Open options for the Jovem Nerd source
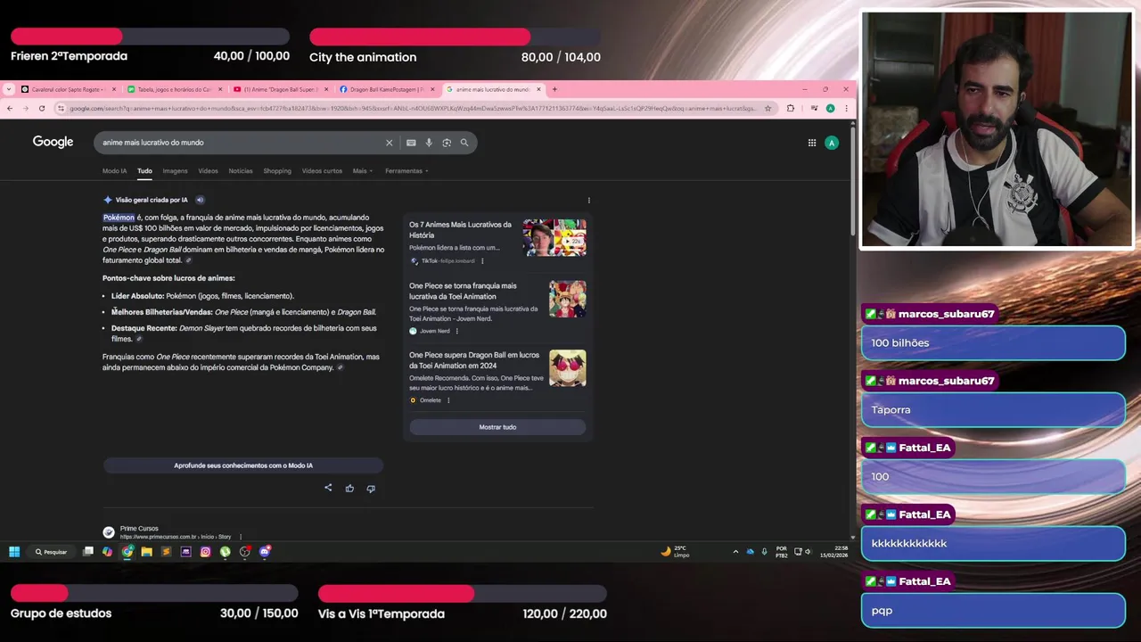This screenshot has height=642, width=1141. (456, 331)
